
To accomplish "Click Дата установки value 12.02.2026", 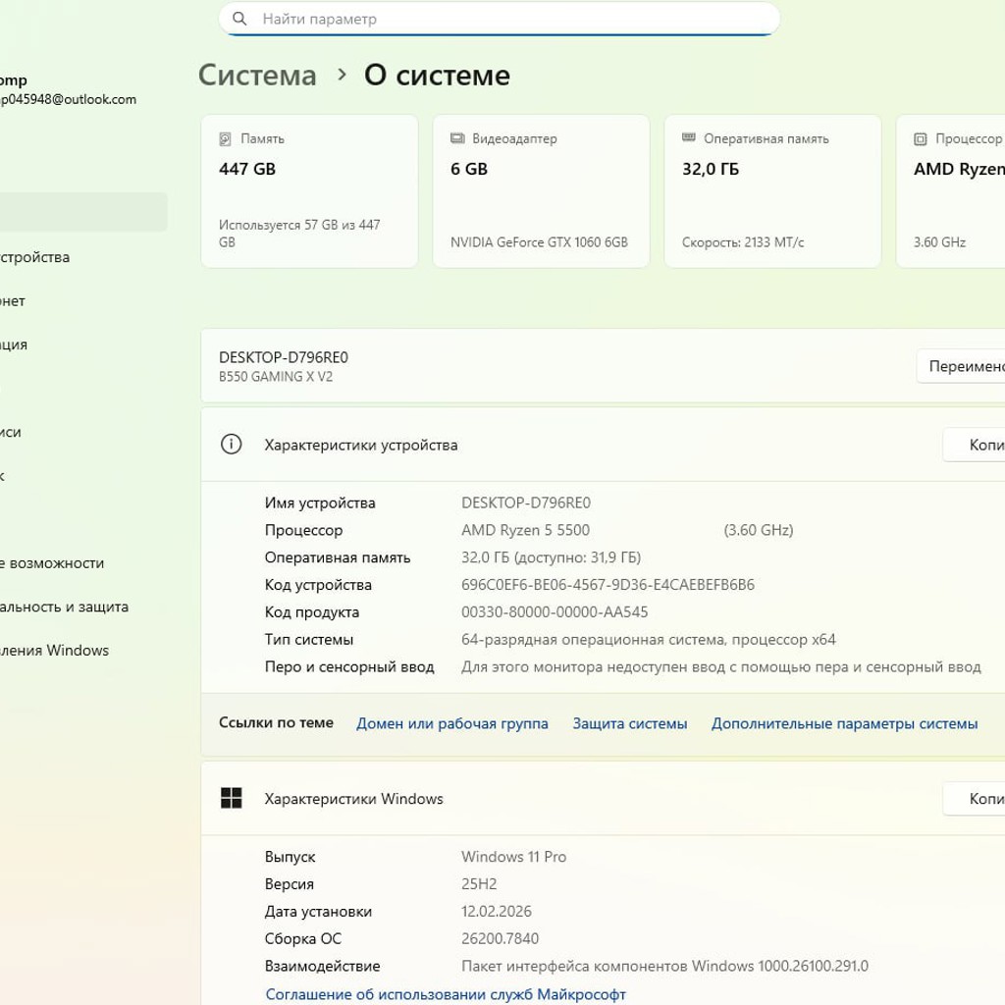I will (496, 912).
